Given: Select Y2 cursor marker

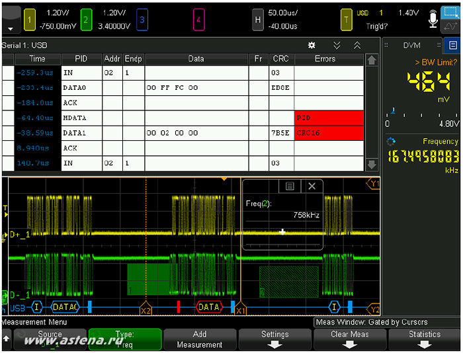Looking at the screenshot, I should coord(374,309).
